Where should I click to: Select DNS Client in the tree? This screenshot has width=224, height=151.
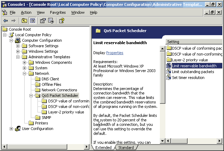[x=50, y=79]
